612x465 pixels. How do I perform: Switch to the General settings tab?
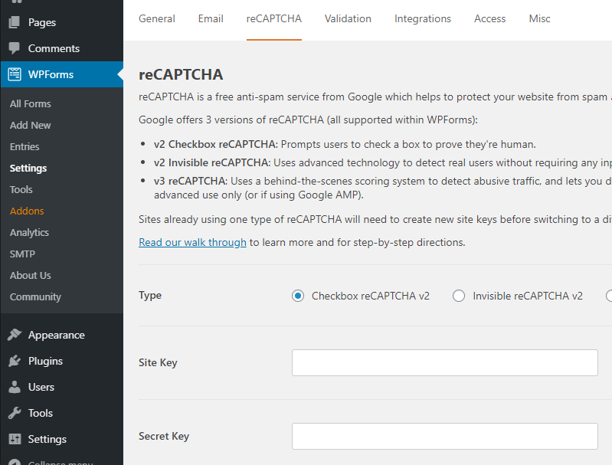click(x=157, y=18)
